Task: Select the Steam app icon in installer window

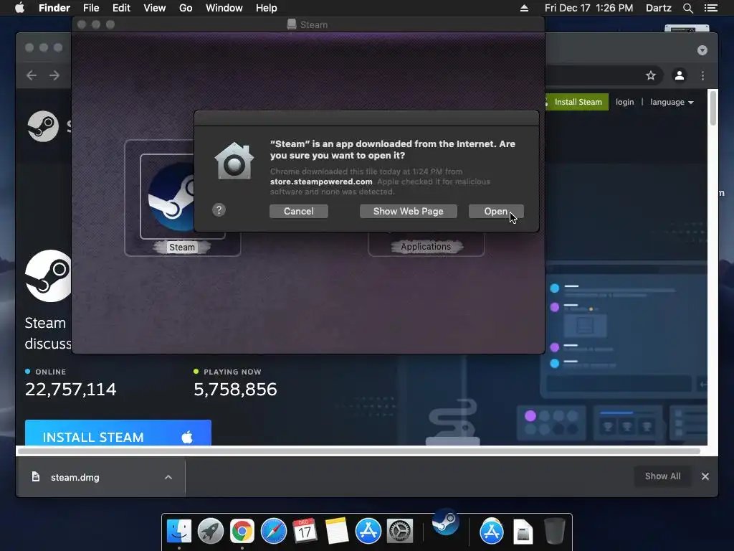Action: tap(172, 197)
